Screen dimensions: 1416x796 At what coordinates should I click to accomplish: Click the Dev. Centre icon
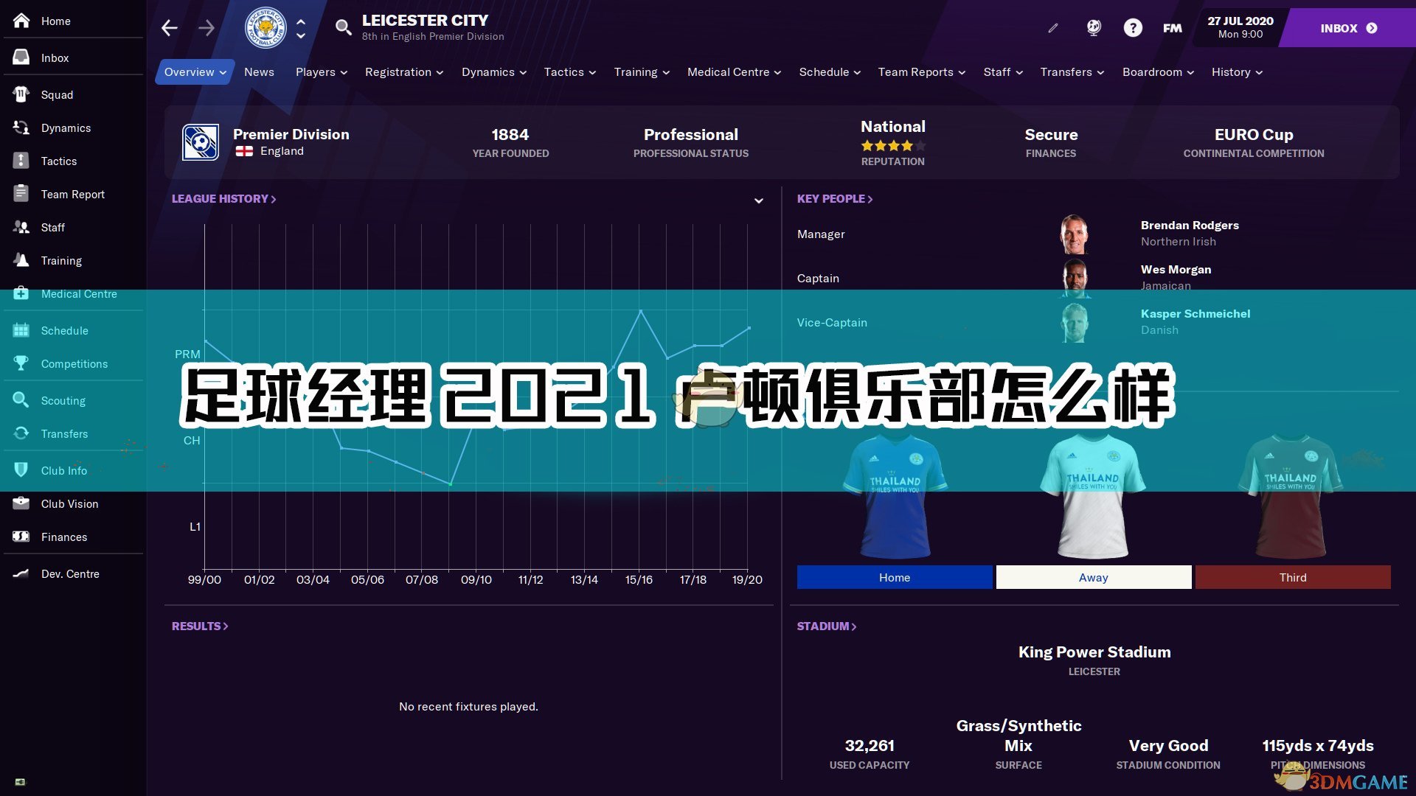pyautogui.click(x=21, y=573)
